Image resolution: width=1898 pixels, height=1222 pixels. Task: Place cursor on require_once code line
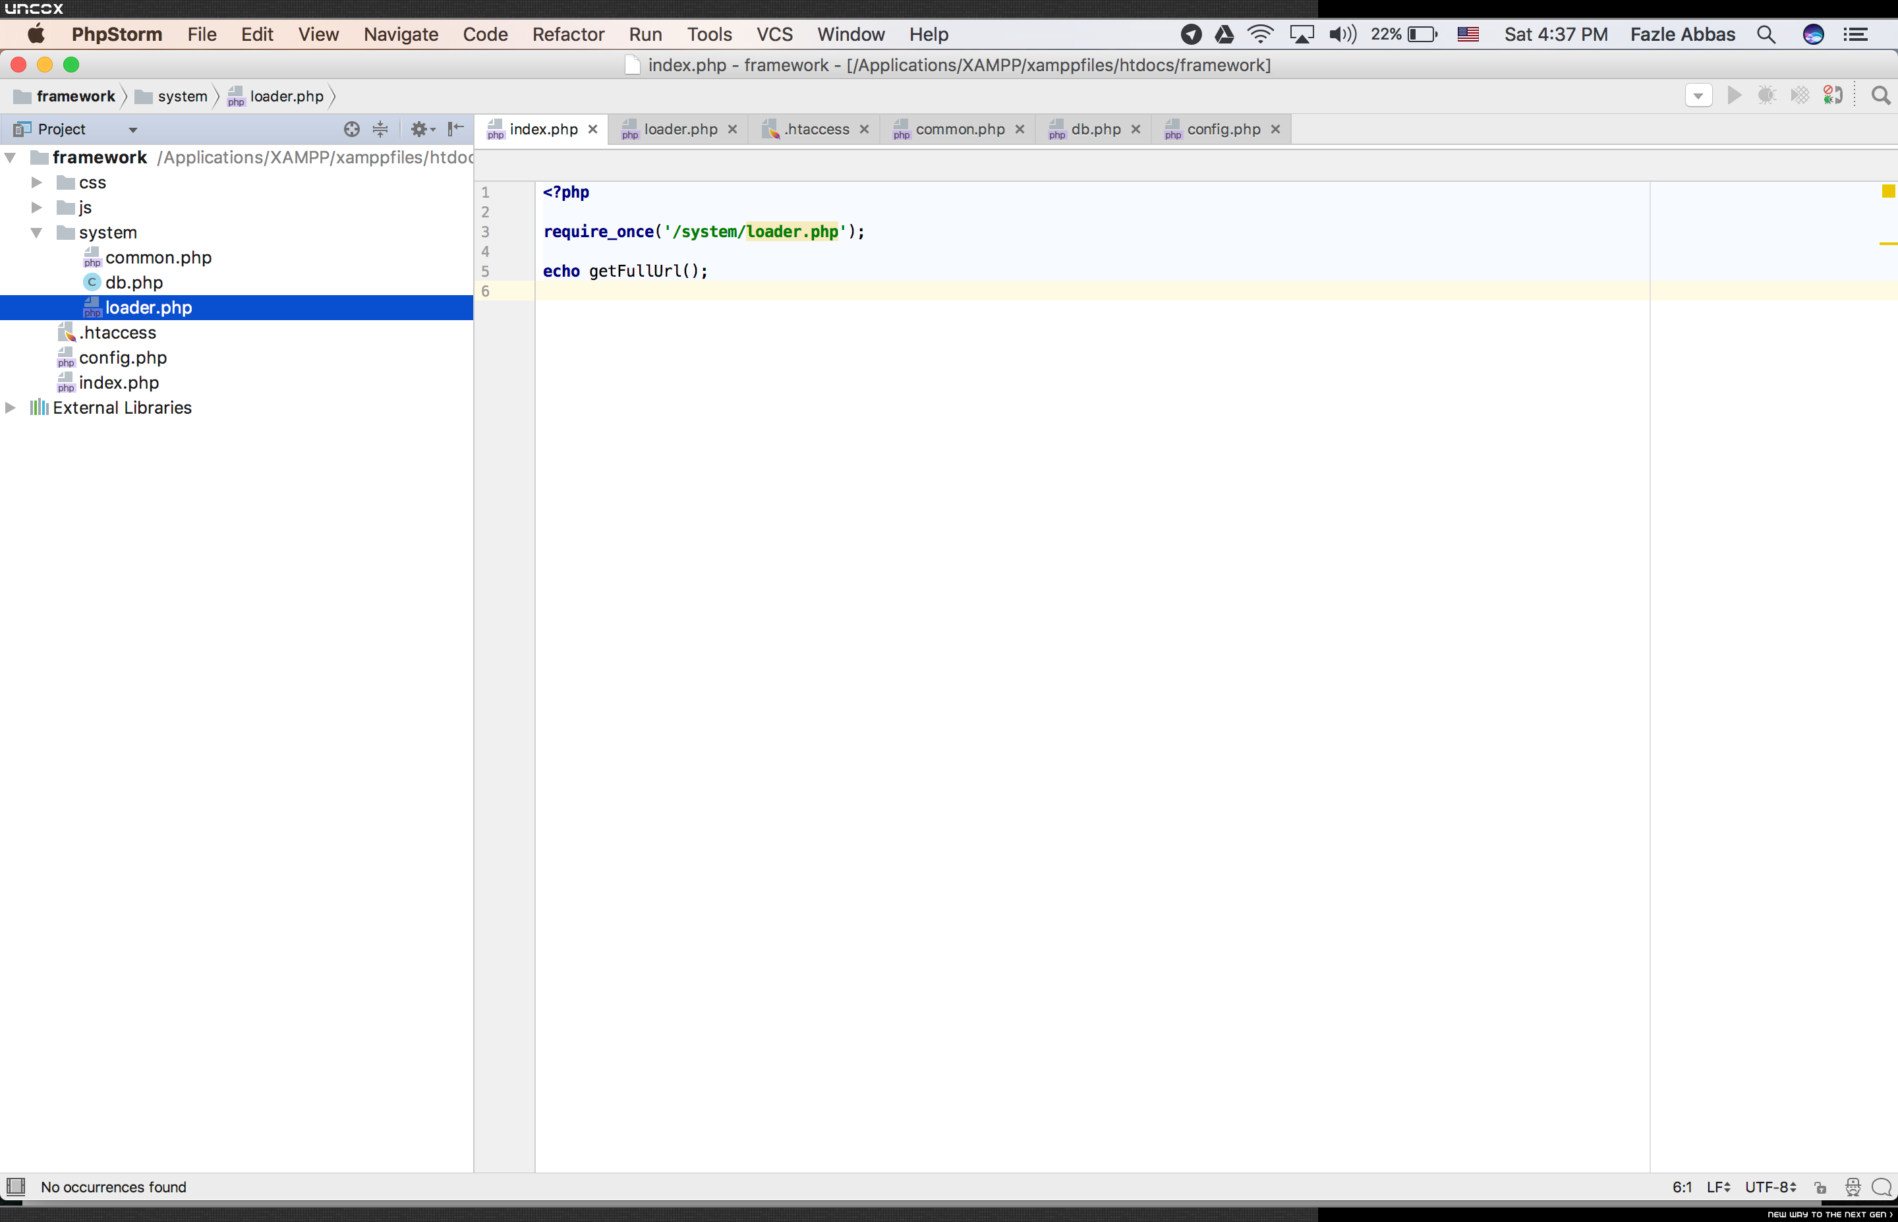[x=703, y=232]
